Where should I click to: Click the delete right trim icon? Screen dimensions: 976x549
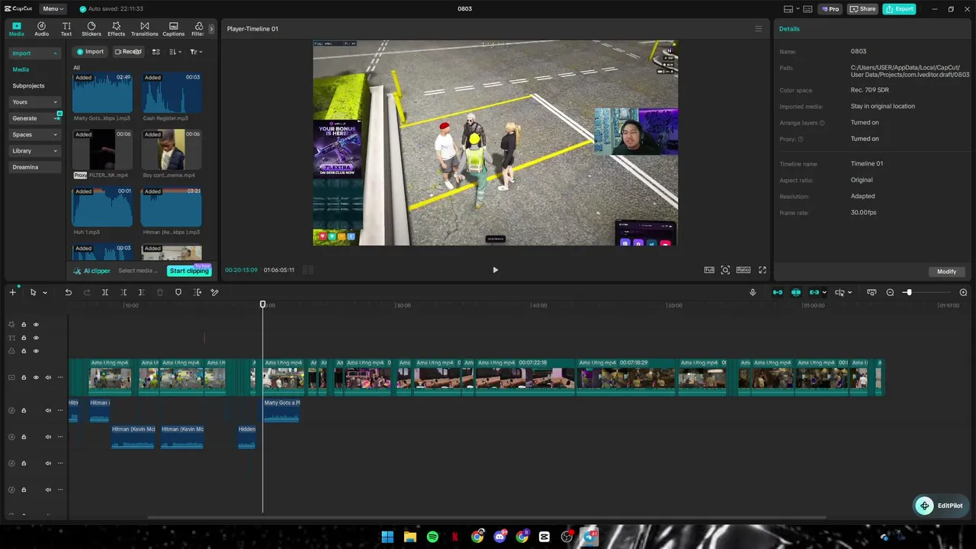point(141,292)
